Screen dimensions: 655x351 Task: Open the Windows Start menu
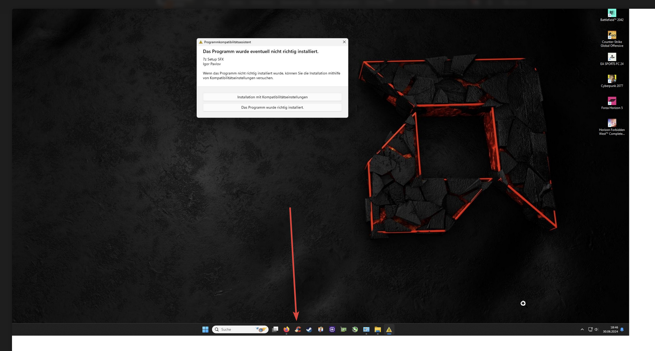pos(205,330)
